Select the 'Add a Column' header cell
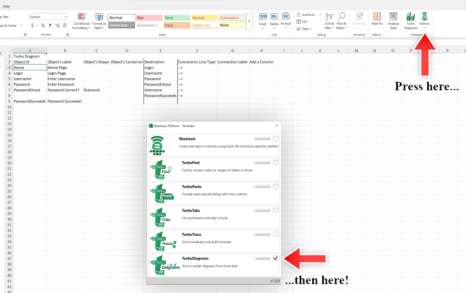 261,62
